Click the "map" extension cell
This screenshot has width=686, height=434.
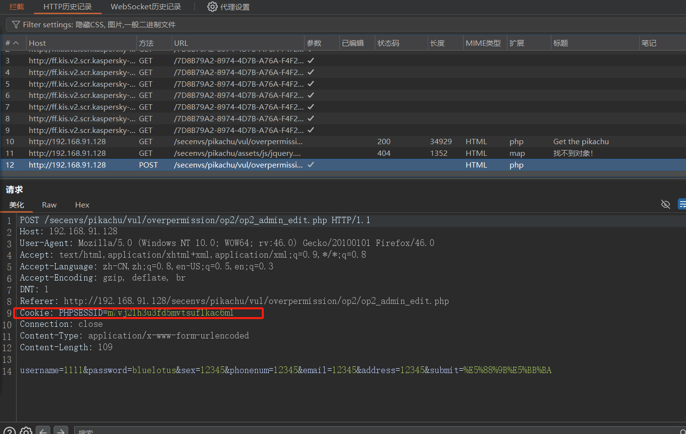tap(517, 153)
